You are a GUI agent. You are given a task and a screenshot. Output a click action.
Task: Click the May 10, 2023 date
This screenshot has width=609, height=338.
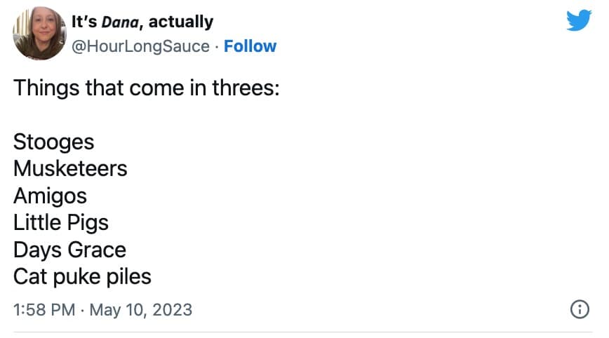click(x=140, y=309)
